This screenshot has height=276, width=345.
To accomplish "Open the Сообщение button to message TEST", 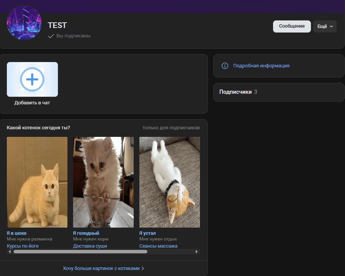I will pos(292,26).
